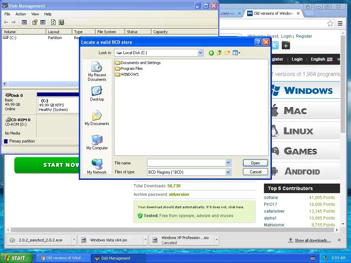Click contributor sofiane link

[271, 198]
